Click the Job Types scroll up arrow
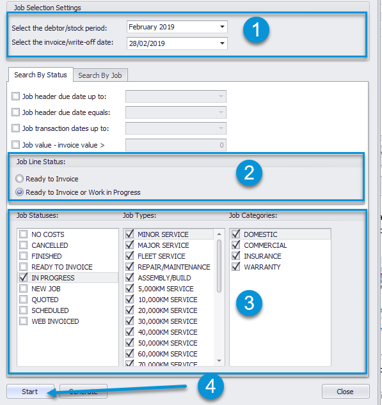Viewport: 382px width, 405px height. 219,234
